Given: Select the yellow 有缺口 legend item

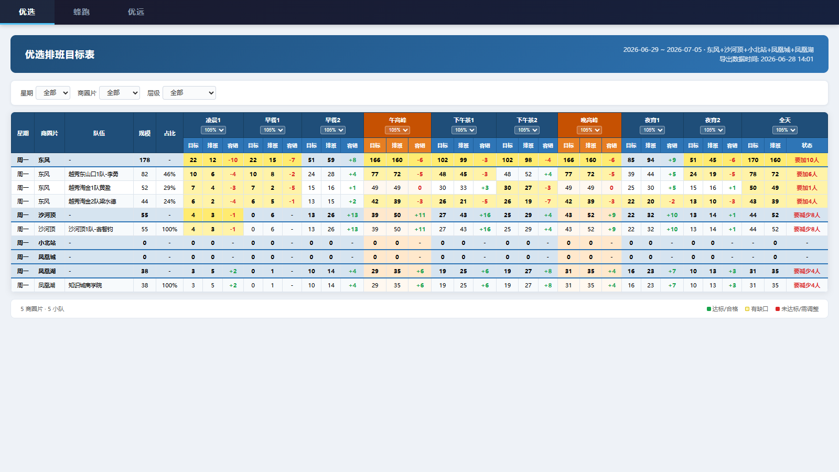Looking at the screenshot, I should 757,309.
